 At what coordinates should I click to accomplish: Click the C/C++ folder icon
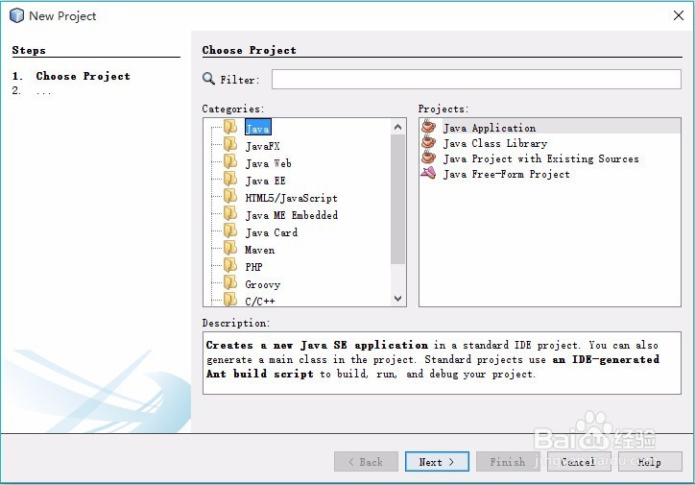click(x=230, y=300)
